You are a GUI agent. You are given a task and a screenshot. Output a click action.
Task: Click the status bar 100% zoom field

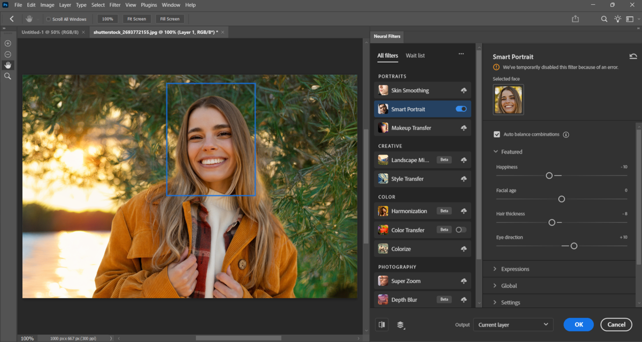[27, 338]
